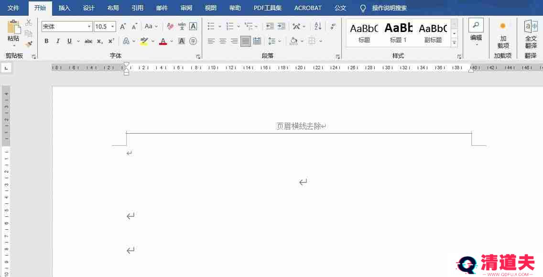
Task: Increase font size with the larger A icon
Action: click(123, 26)
